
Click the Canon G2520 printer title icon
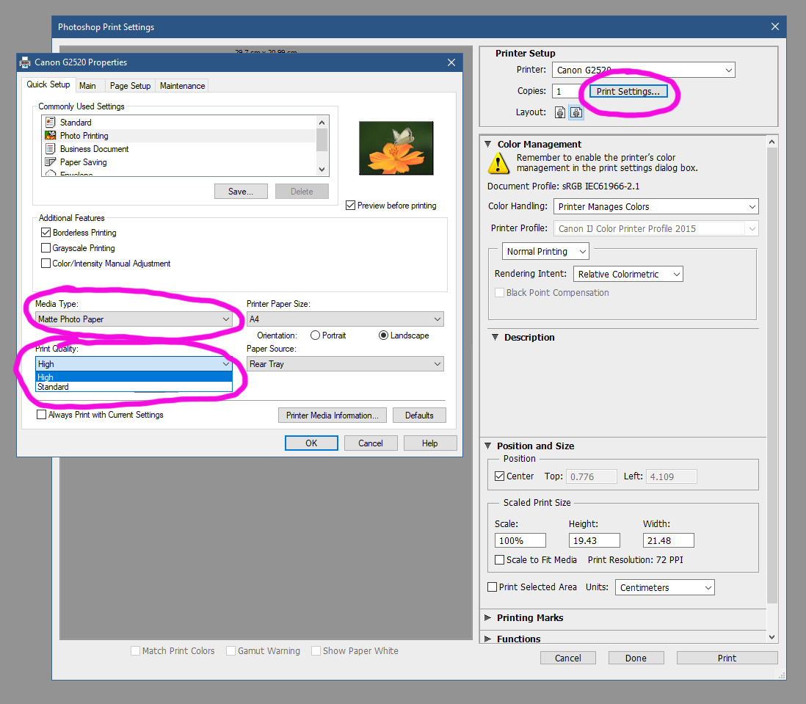25,62
